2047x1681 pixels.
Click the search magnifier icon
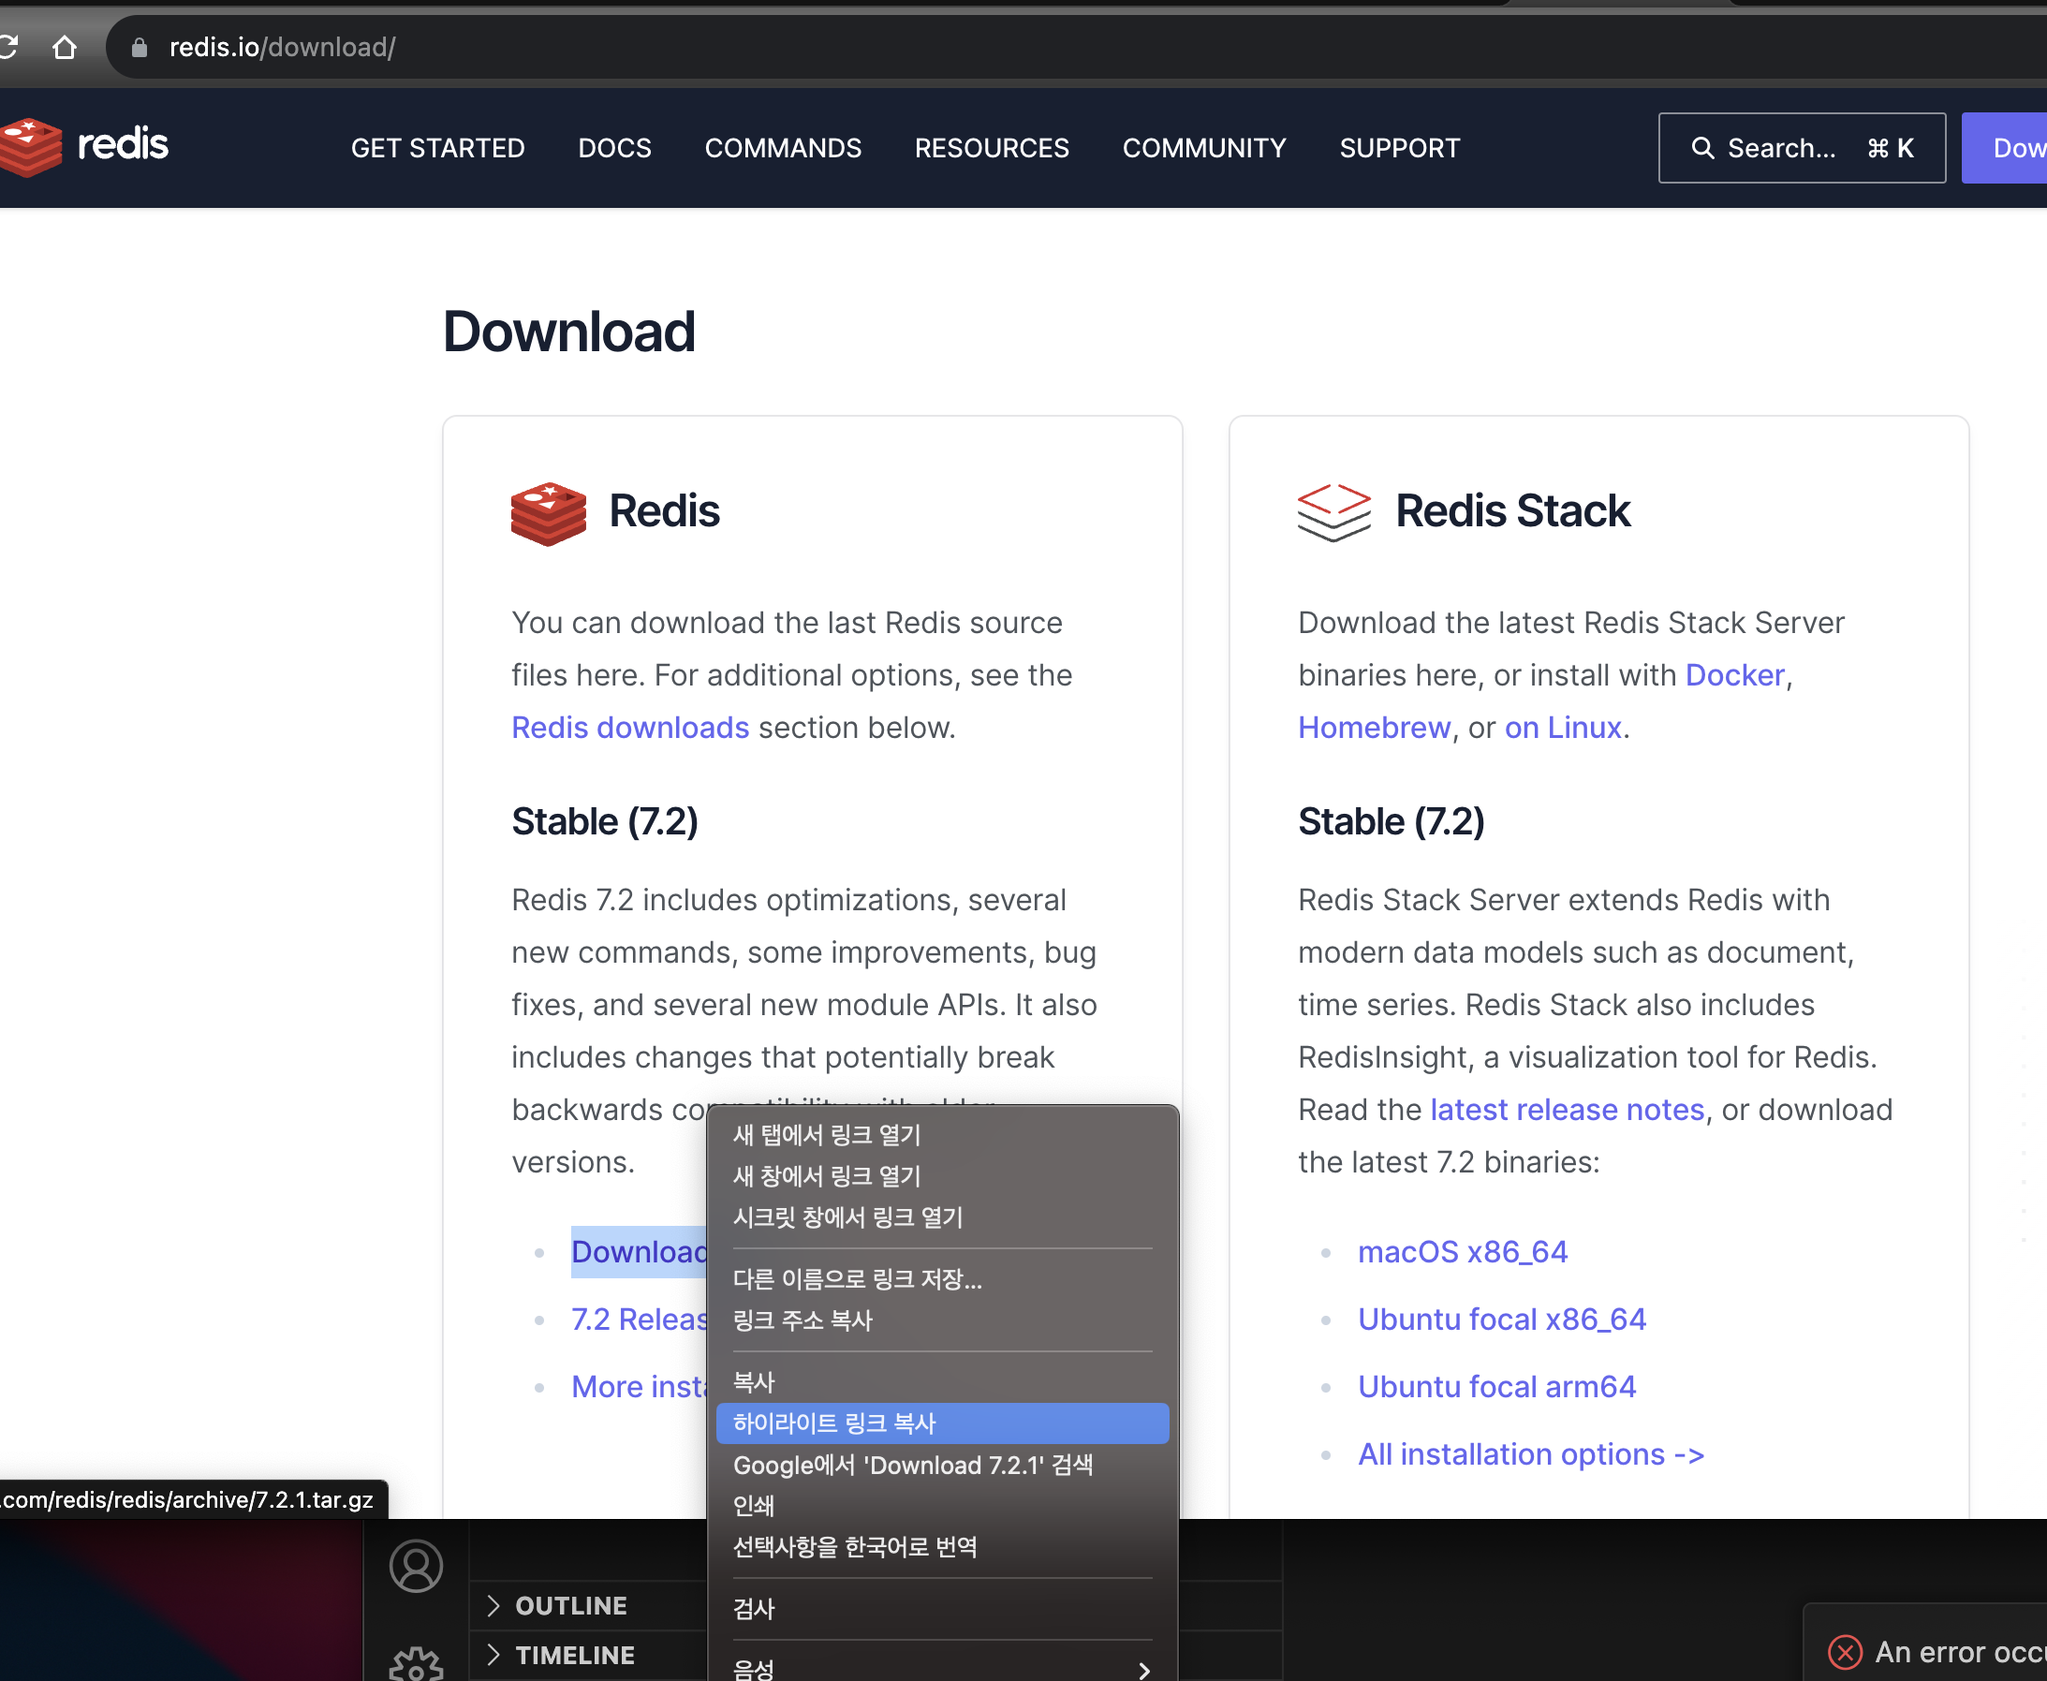1701,148
